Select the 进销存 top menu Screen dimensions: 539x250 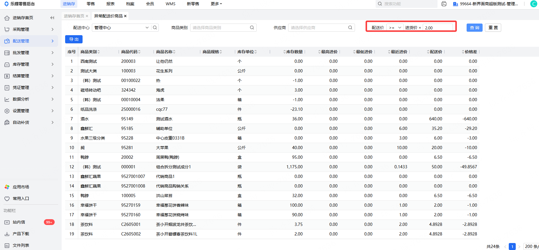(69, 4)
